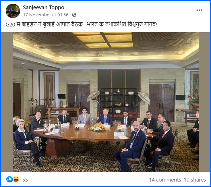
Task: Open Sanjeevan Toppo's profile from the name
Action: click(x=44, y=7)
